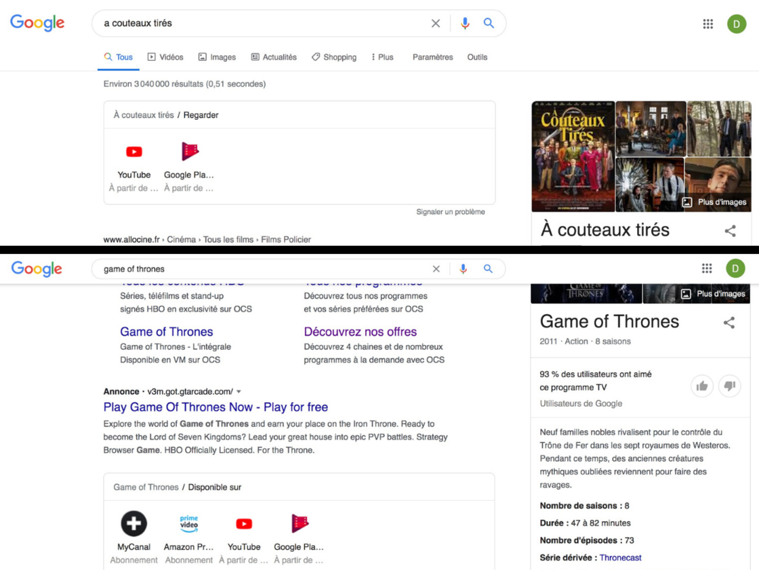The width and height of the screenshot is (759, 570).
Task: Watch À couteaux tirés on Google Play
Action: pyautogui.click(x=189, y=167)
